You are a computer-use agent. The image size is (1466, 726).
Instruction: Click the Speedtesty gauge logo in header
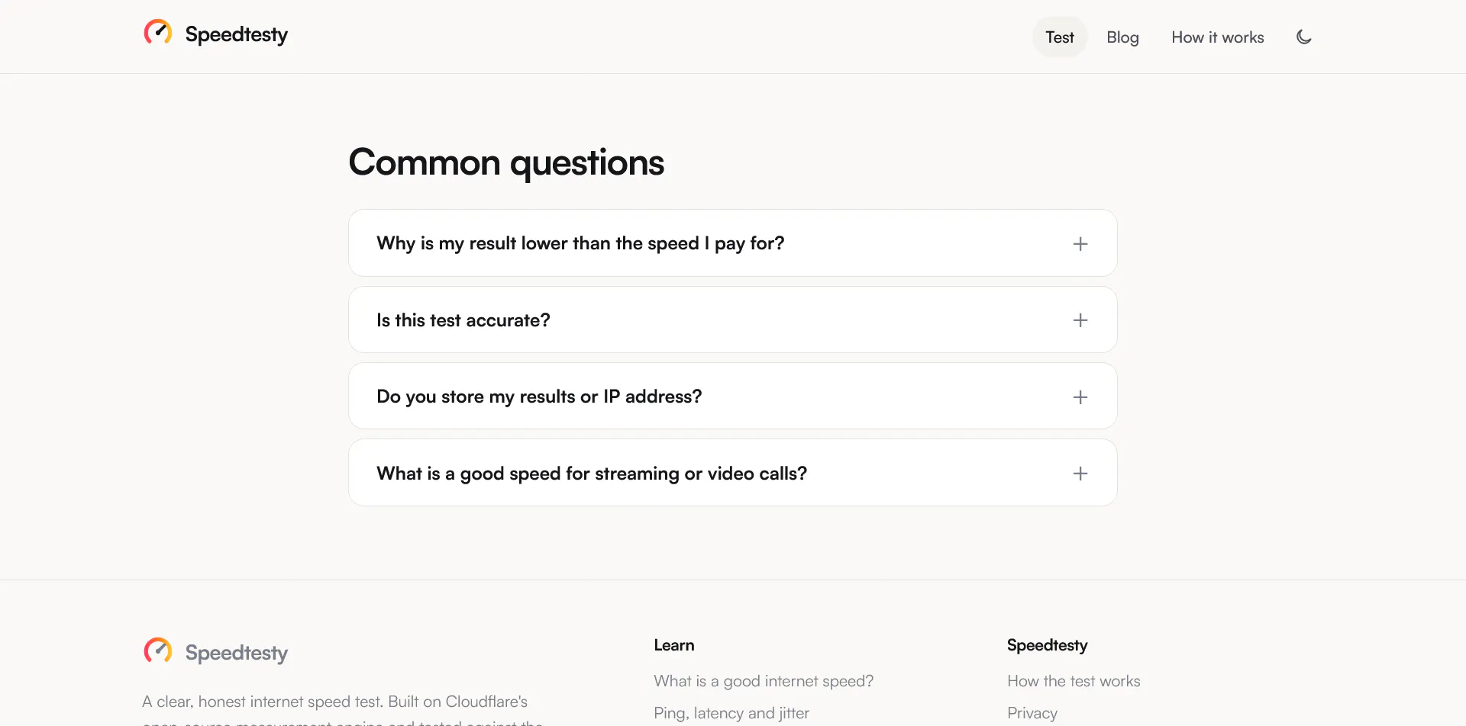pos(158,33)
